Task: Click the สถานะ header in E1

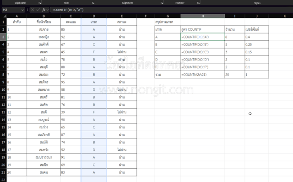Action: (122, 22)
